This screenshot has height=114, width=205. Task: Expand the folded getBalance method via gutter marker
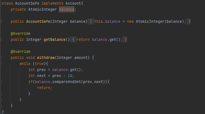pos(1,39)
